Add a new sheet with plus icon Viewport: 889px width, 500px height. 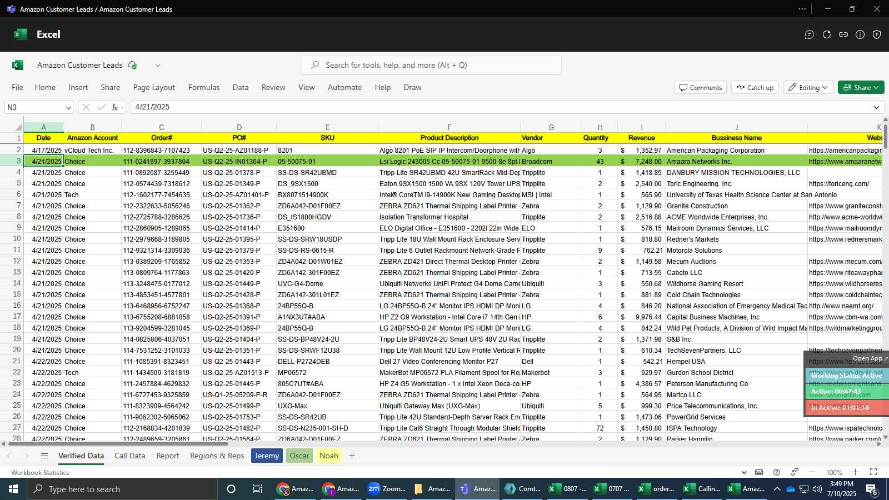pyautogui.click(x=352, y=456)
